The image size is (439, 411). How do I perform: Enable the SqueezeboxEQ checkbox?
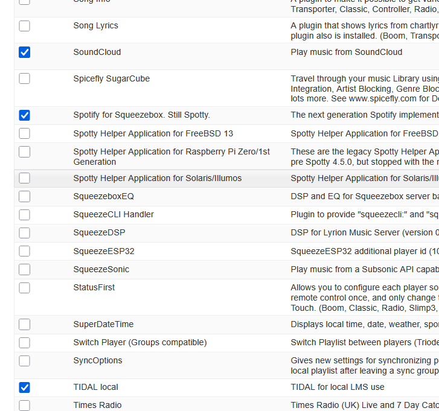(x=24, y=196)
